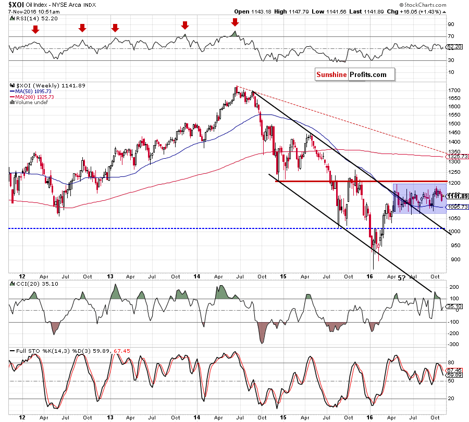Click the -300 level on CCI axis
This screenshot has height=422, width=469.
[x=453, y=344]
